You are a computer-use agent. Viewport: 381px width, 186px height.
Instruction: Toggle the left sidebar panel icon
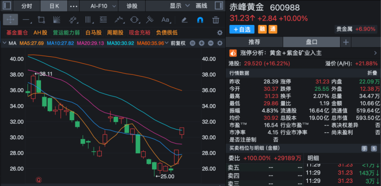7,6
